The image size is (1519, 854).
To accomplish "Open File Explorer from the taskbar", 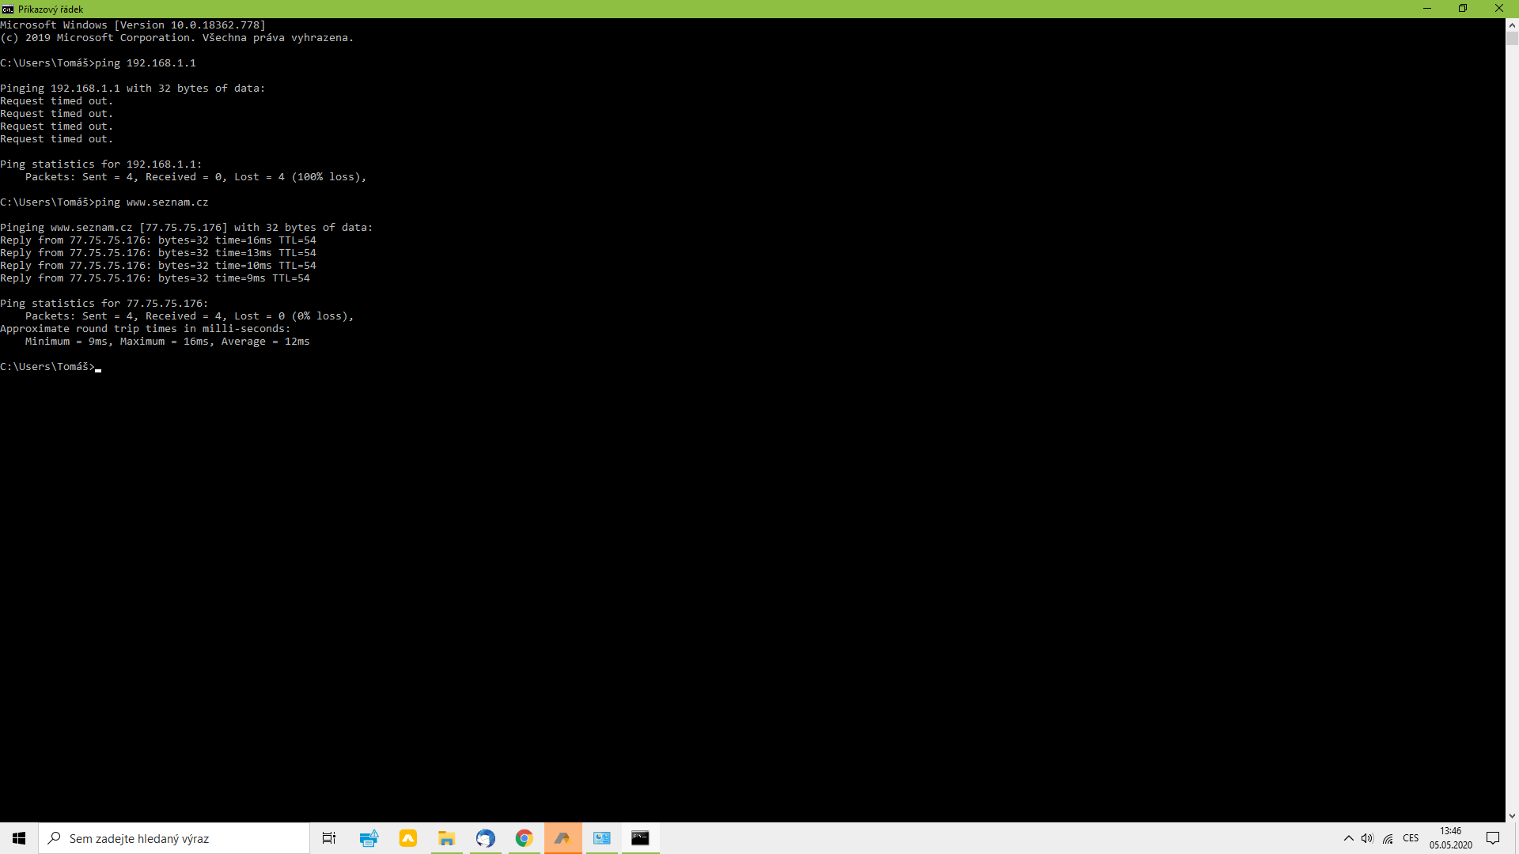I will coord(446,838).
